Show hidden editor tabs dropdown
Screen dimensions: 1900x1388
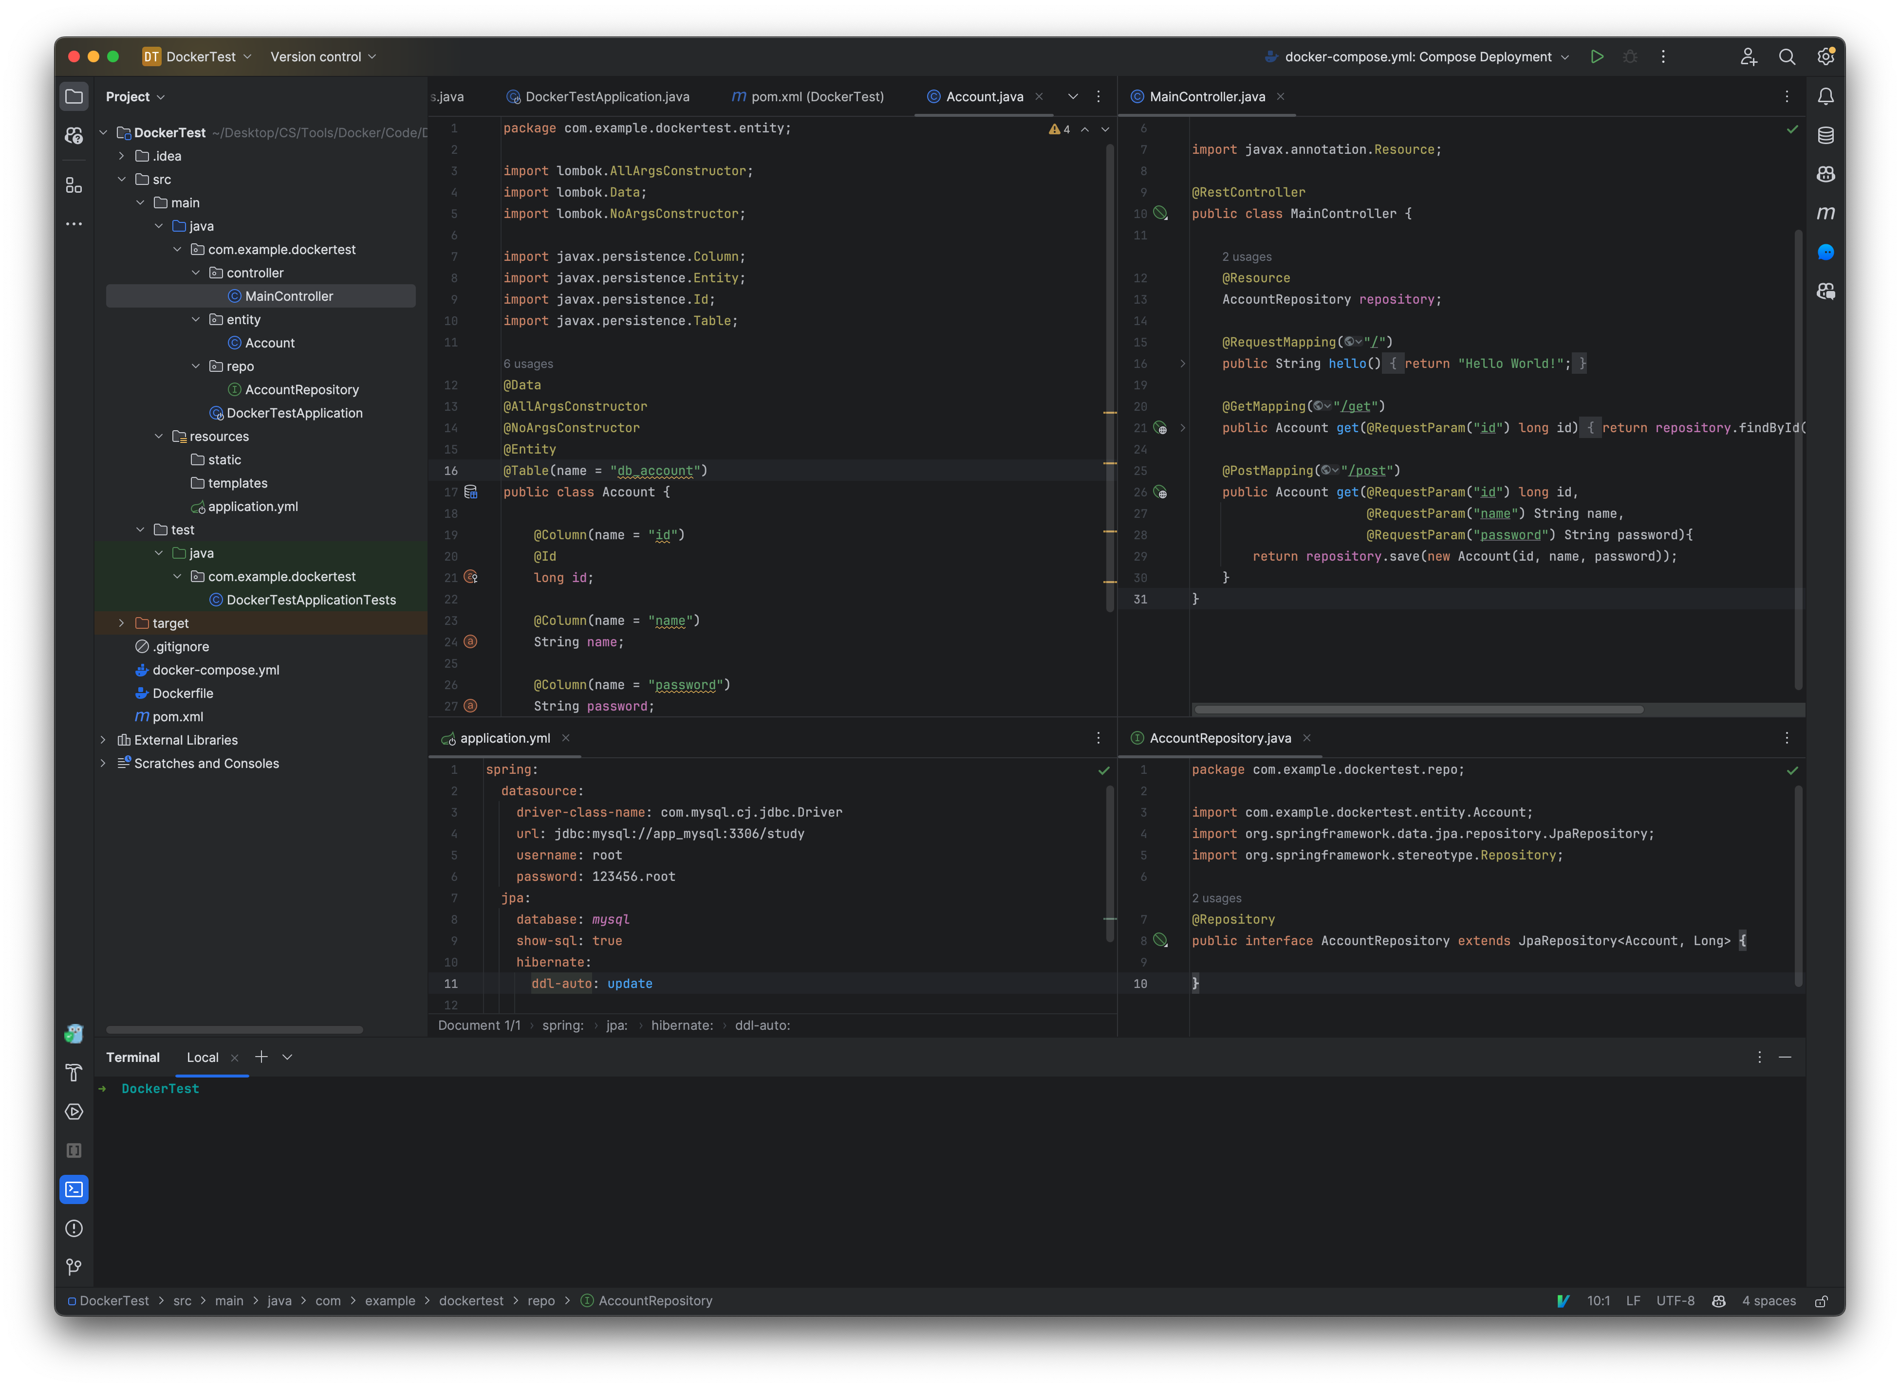[x=1073, y=97]
